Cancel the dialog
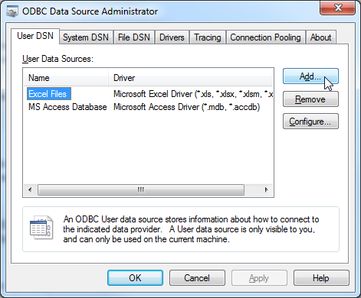361x298 pixels. coord(197,278)
